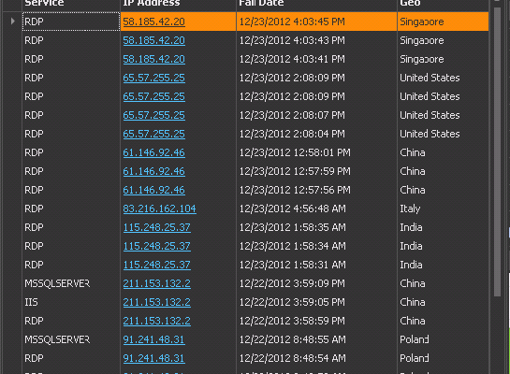Click the 91.241.48.31 link in the MSSQLSERVER row
The image size is (510, 374).
[153, 339]
